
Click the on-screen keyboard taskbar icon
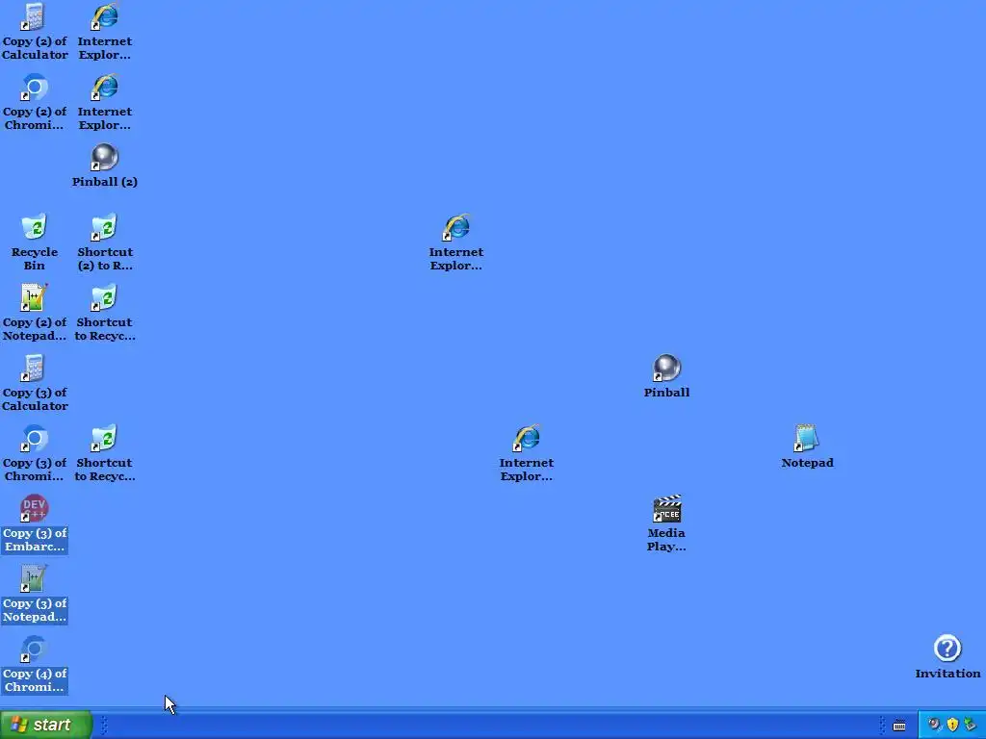(x=899, y=726)
